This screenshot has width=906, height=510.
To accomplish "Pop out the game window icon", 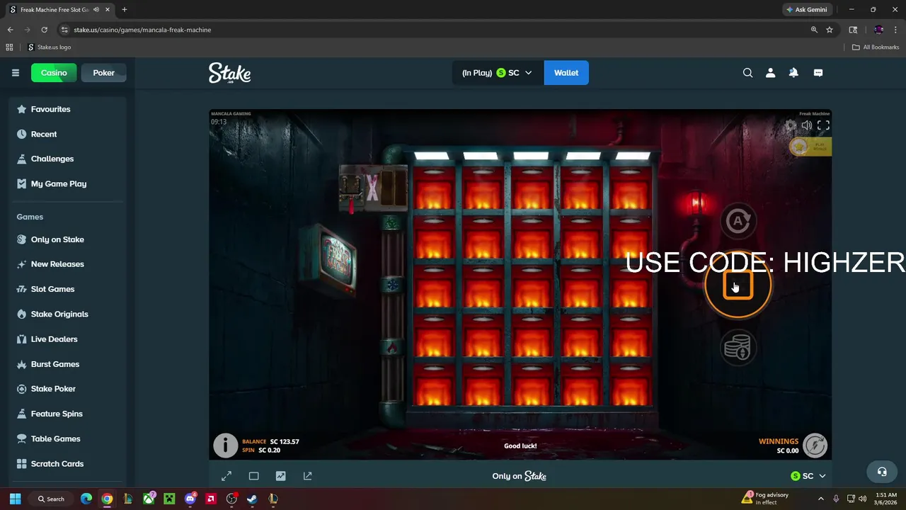I will 308,476.
